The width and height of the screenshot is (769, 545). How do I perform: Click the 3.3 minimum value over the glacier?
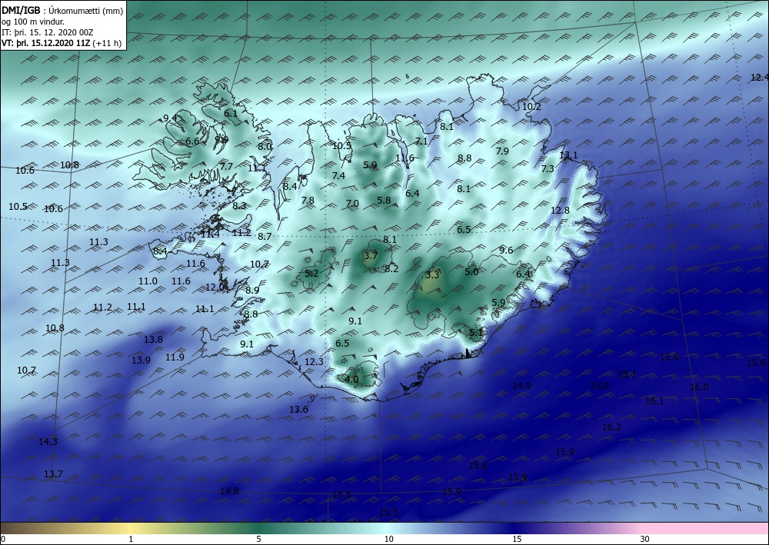pyautogui.click(x=432, y=275)
